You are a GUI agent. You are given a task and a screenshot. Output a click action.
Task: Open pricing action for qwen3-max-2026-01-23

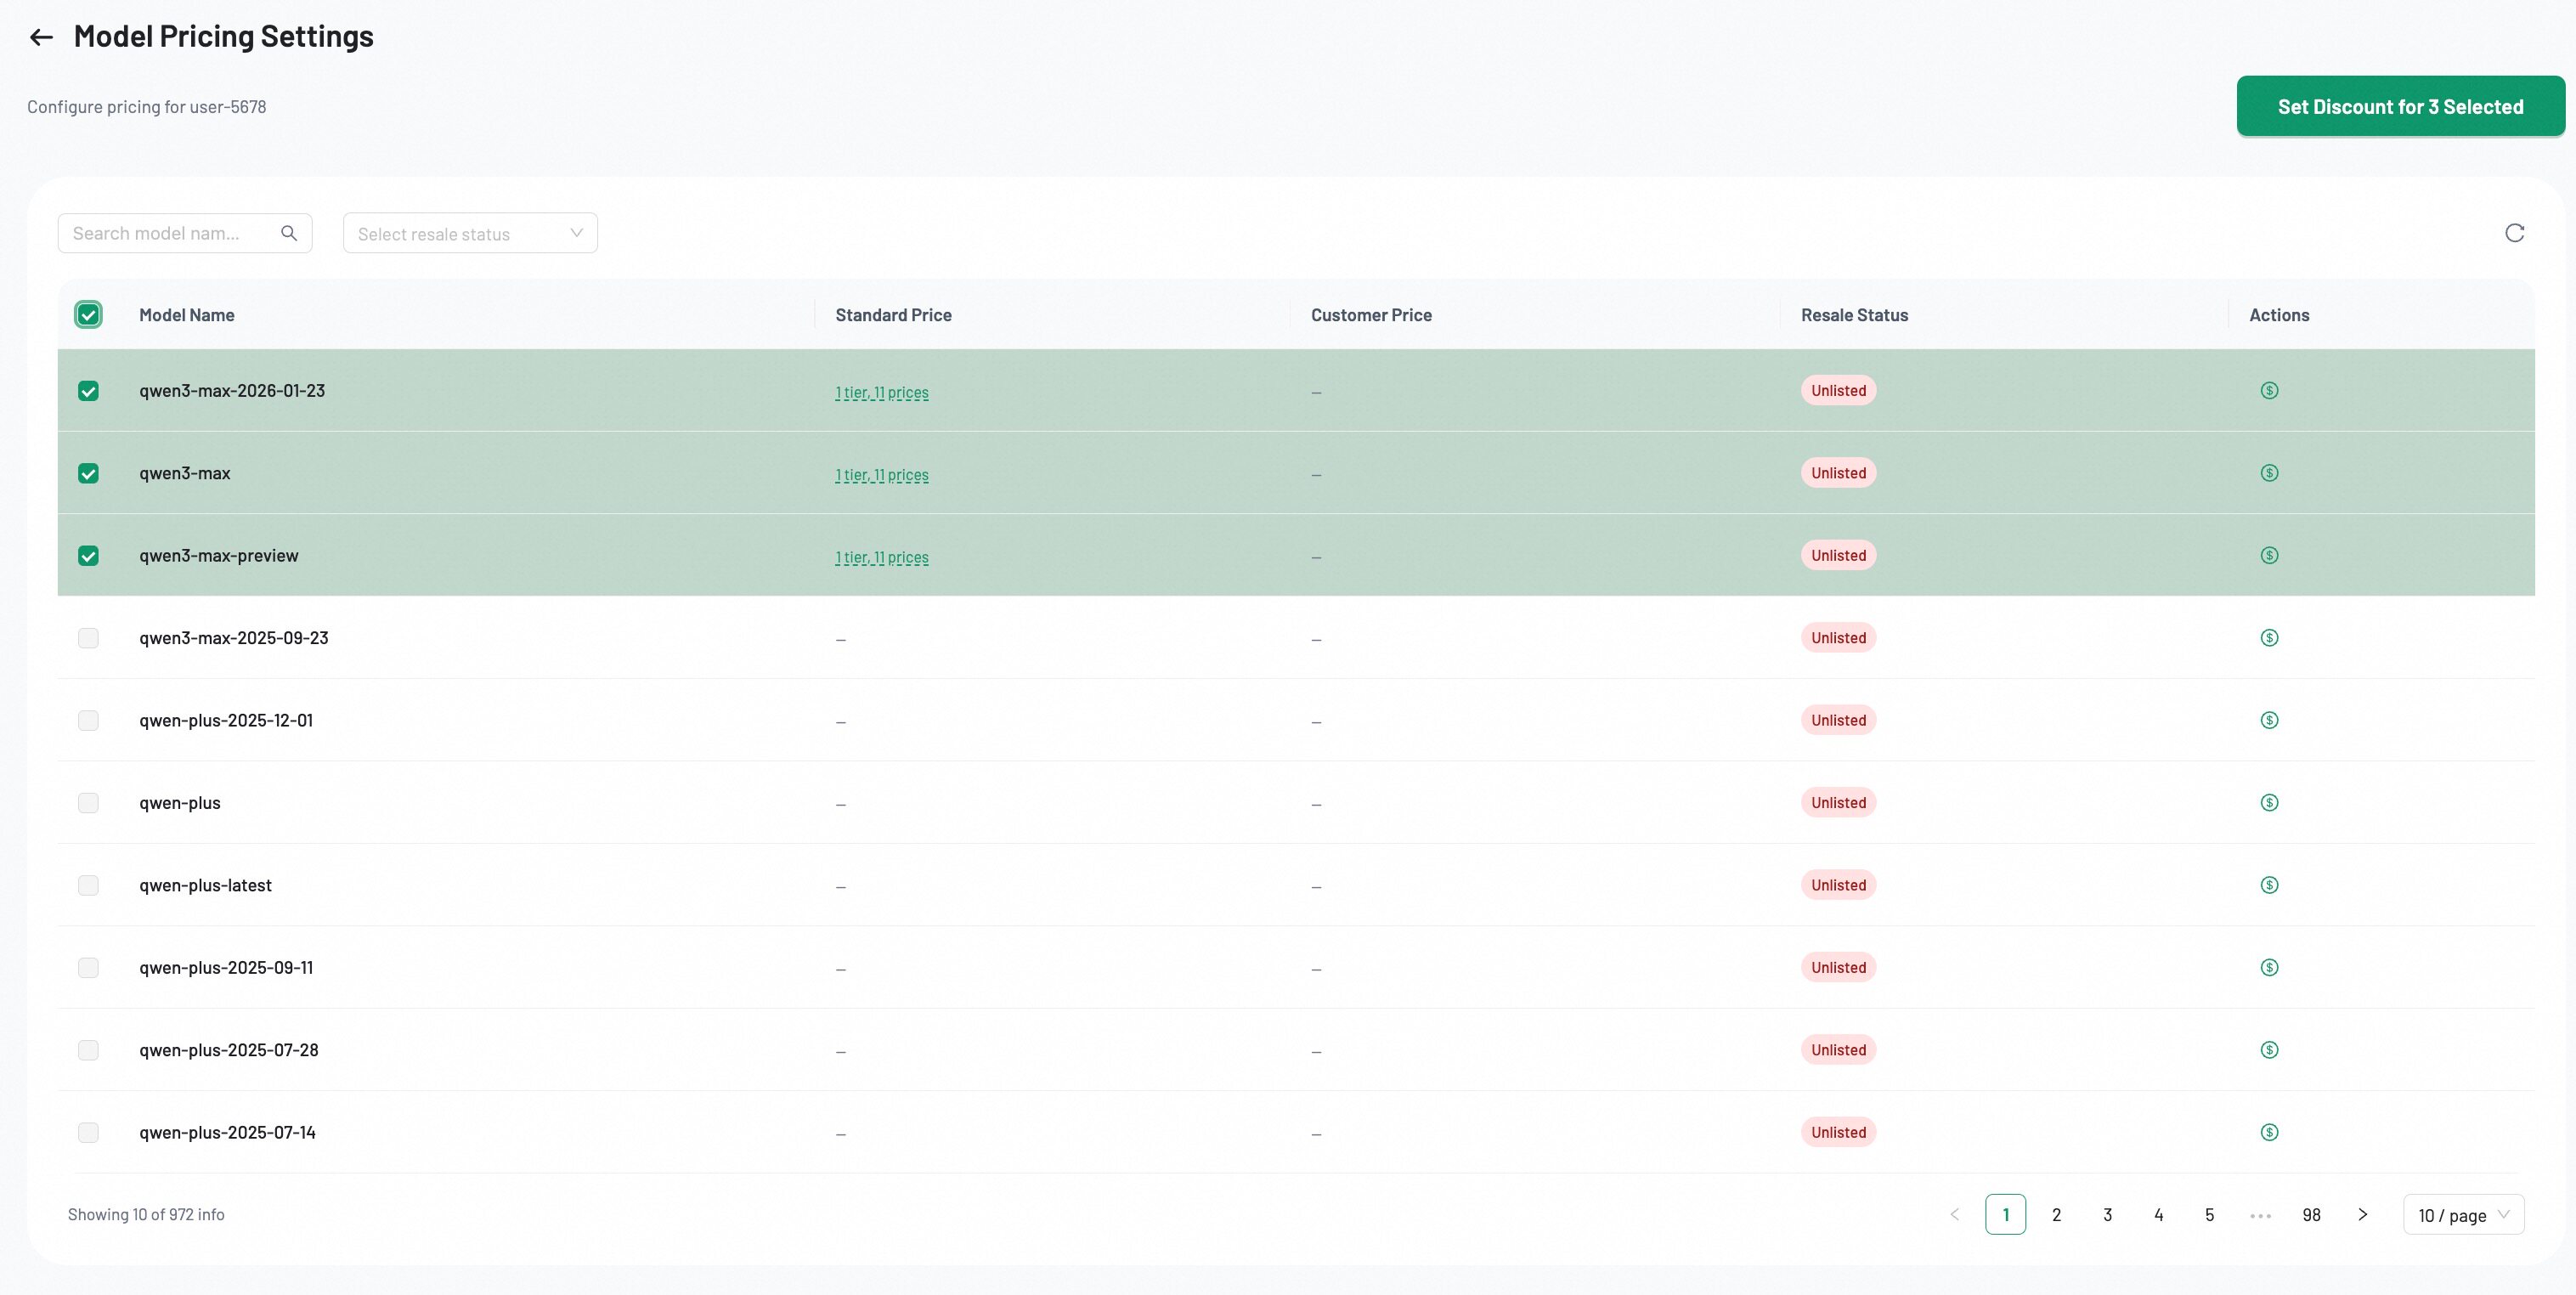2269,391
